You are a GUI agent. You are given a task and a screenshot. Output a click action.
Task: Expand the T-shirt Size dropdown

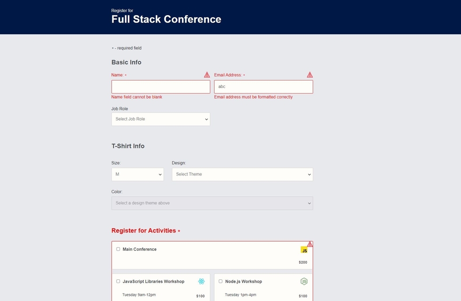[x=137, y=174]
